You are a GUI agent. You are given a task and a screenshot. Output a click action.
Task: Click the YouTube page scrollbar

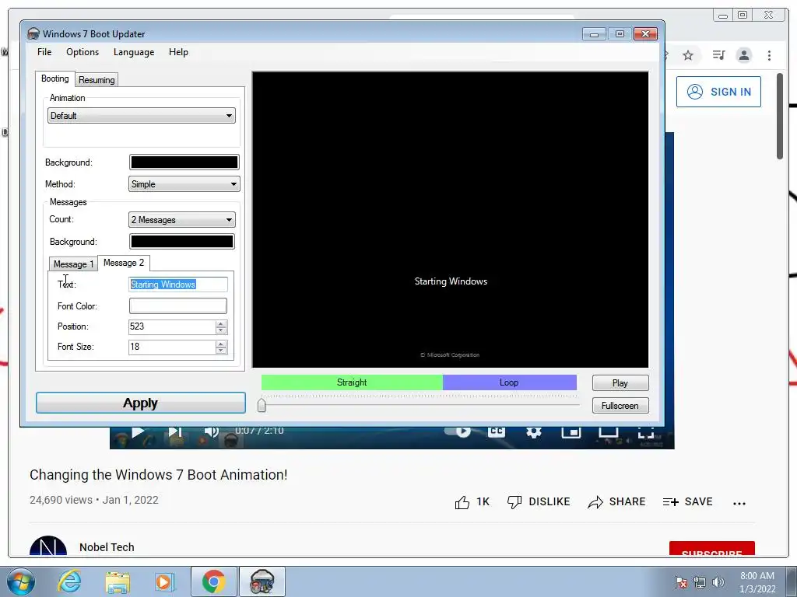[x=780, y=117]
